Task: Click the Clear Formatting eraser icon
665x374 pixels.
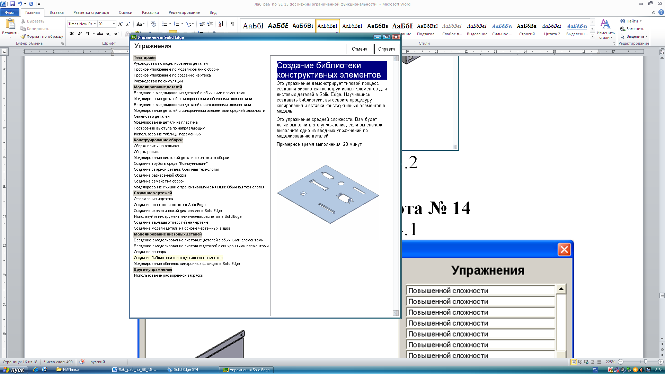Action: (x=153, y=24)
